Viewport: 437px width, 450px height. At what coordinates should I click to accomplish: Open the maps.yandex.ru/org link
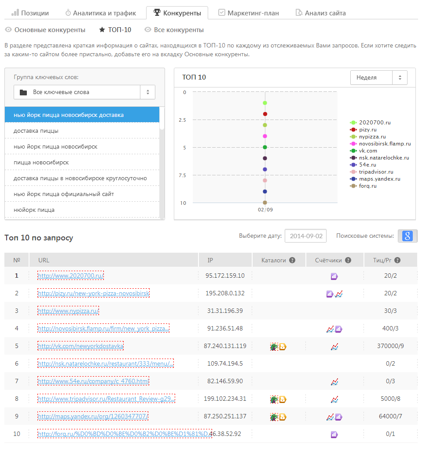93,416
